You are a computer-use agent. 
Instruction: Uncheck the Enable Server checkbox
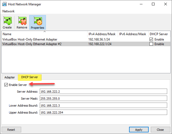6,85
